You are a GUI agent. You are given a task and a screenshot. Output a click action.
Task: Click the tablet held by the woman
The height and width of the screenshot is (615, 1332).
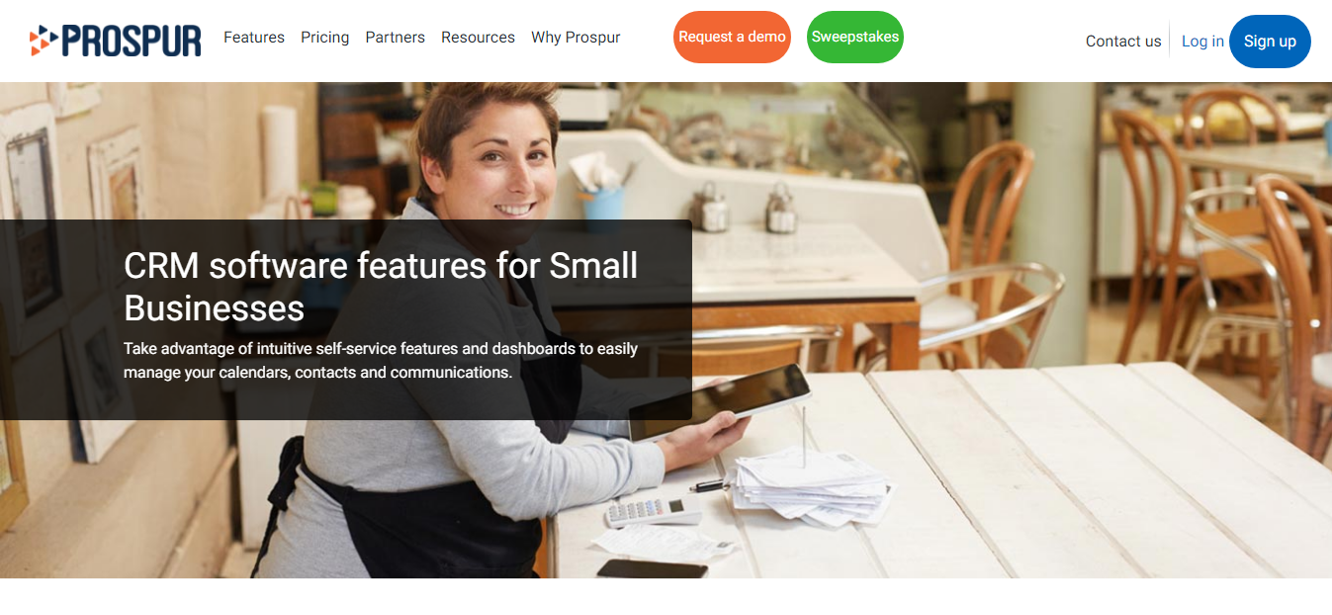(719, 400)
